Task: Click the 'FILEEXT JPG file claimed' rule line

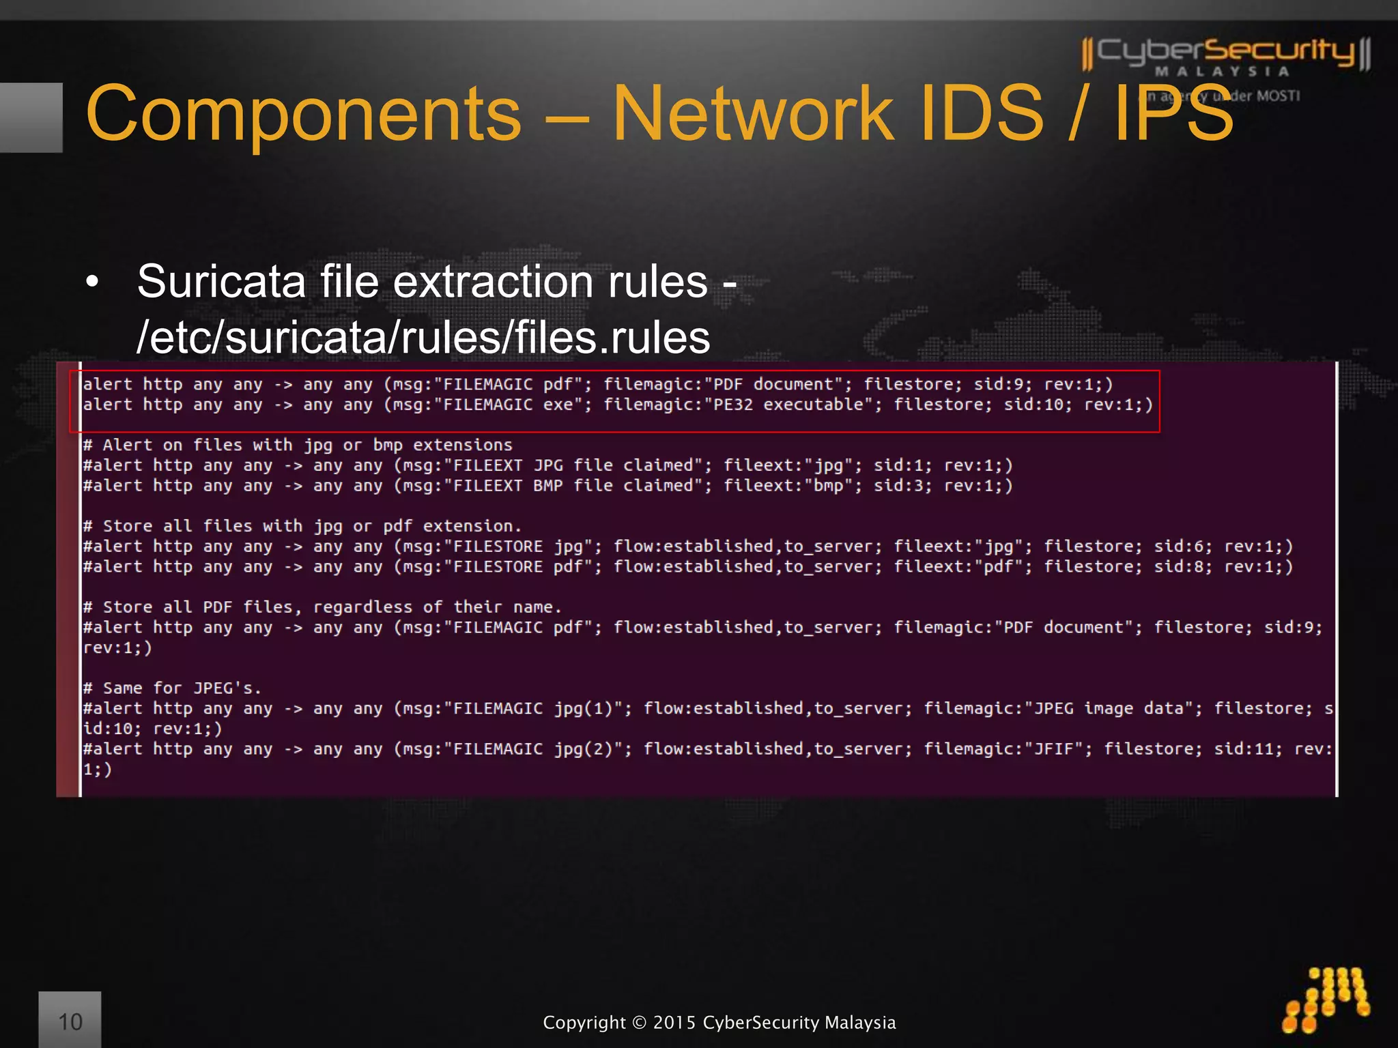Action: tap(548, 465)
